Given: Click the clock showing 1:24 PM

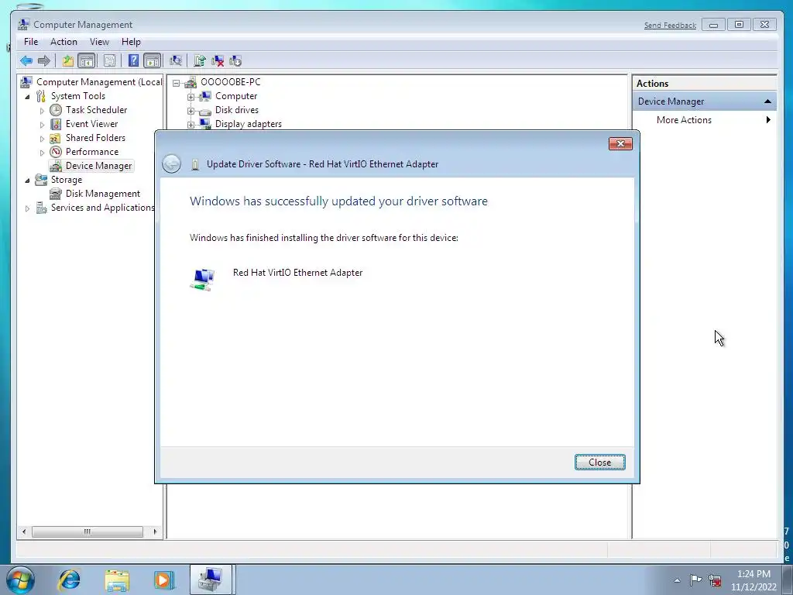Looking at the screenshot, I should point(754,574).
